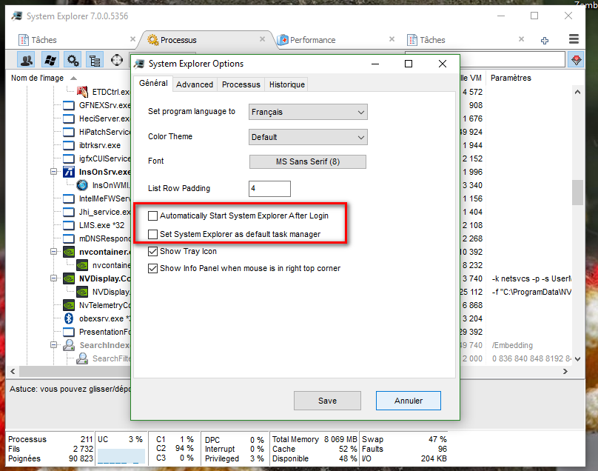Image resolution: width=598 pixels, height=471 pixels.
Task: Toggle the process tree view icon
Action: pos(95,60)
